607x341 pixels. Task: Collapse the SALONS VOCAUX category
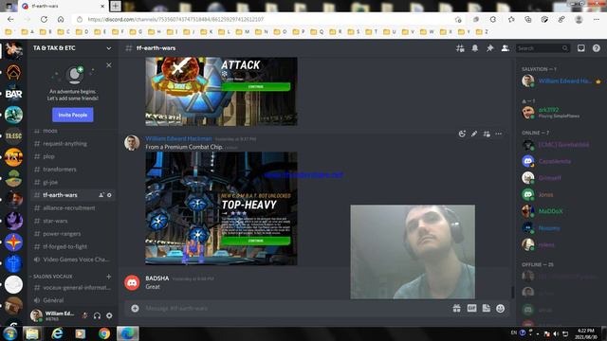coord(52,277)
